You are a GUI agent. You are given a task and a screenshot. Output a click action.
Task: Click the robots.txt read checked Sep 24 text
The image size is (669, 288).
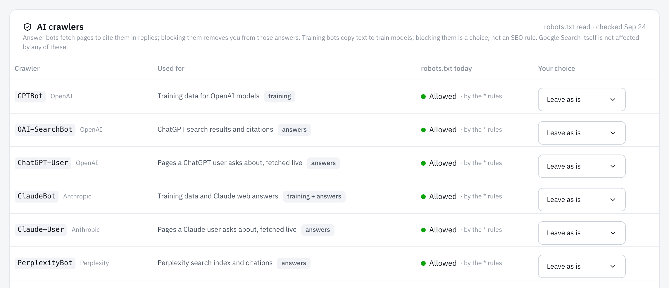point(595,27)
